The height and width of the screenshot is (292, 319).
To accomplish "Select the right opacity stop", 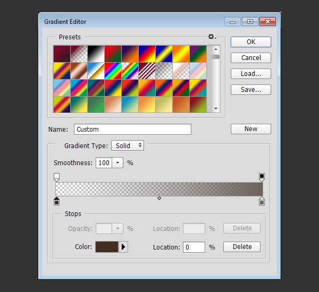I will point(262,177).
